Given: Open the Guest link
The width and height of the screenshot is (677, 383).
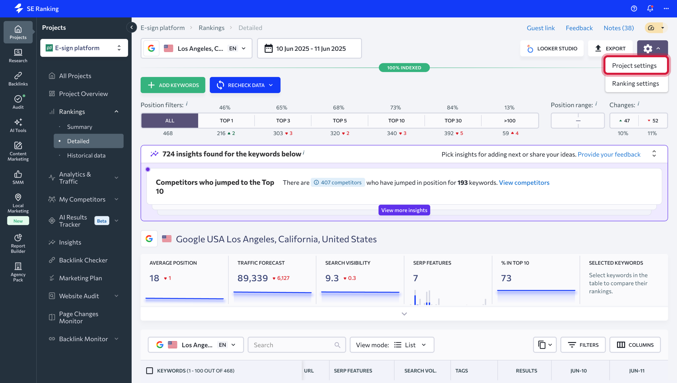Looking at the screenshot, I should click(541, 28).
